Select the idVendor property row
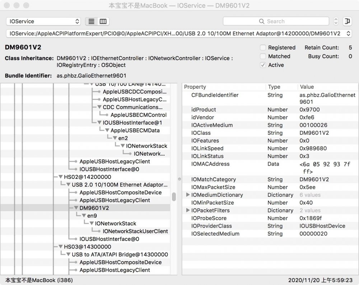 pos(270,117)
